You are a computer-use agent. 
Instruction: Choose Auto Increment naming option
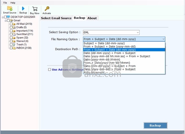pos(94,73)
